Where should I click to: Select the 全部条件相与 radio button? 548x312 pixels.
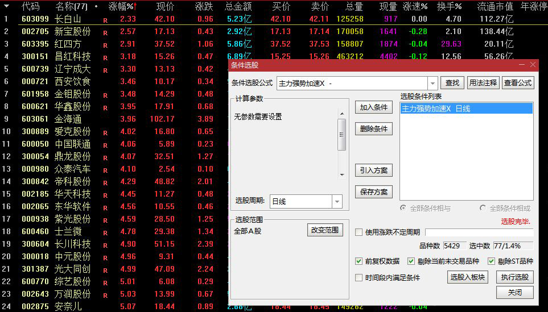click(x=403, y=208)
